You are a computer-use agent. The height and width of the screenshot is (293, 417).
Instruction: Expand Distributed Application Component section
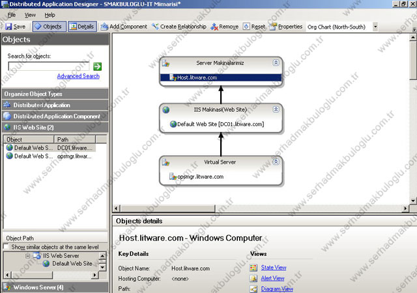tap(55, 116)
